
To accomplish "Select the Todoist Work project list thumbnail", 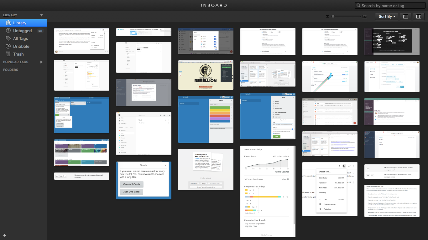I will pos(144,134).
